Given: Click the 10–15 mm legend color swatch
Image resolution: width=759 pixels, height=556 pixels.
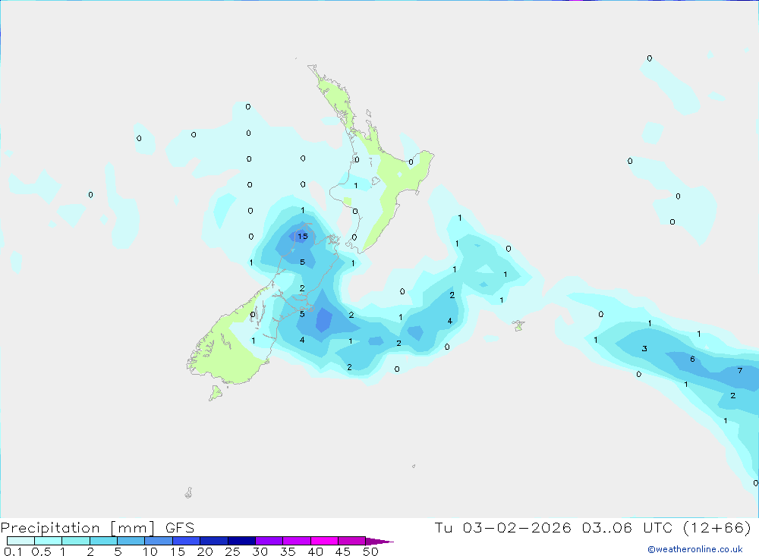Looking at the screenshot, I should [x=159, y=541].
